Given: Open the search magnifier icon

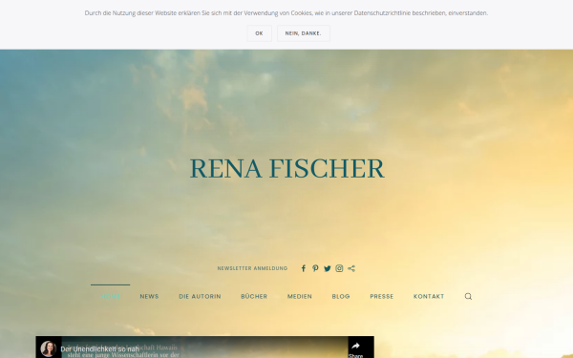Looking at the screenshot, I should click(468, 296).
